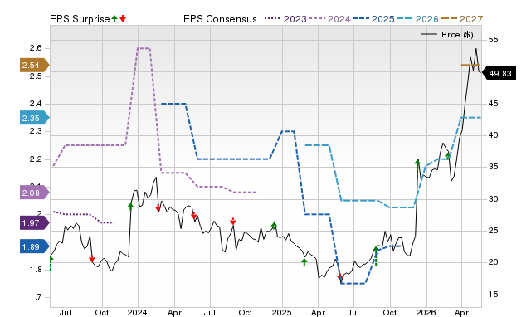
Task: Click the green beat arrow near March 2026
Action: pos(448,155)
